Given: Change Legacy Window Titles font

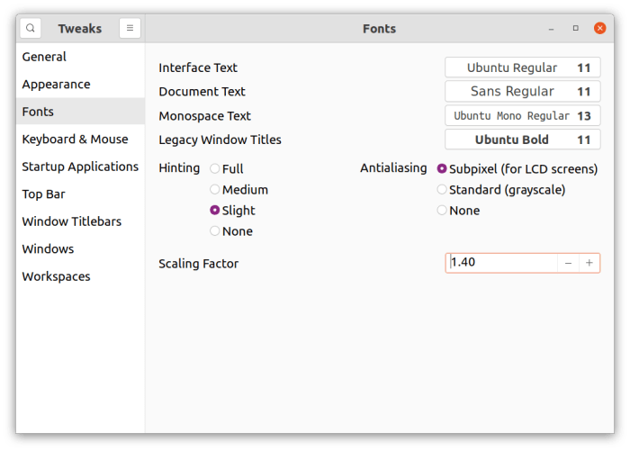Looking at the screenshot, I should click(522, 140).
